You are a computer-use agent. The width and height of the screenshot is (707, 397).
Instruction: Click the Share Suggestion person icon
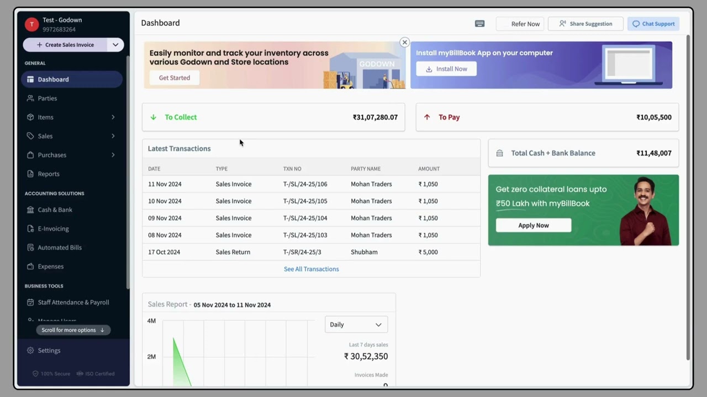click(x=562, y=24)
